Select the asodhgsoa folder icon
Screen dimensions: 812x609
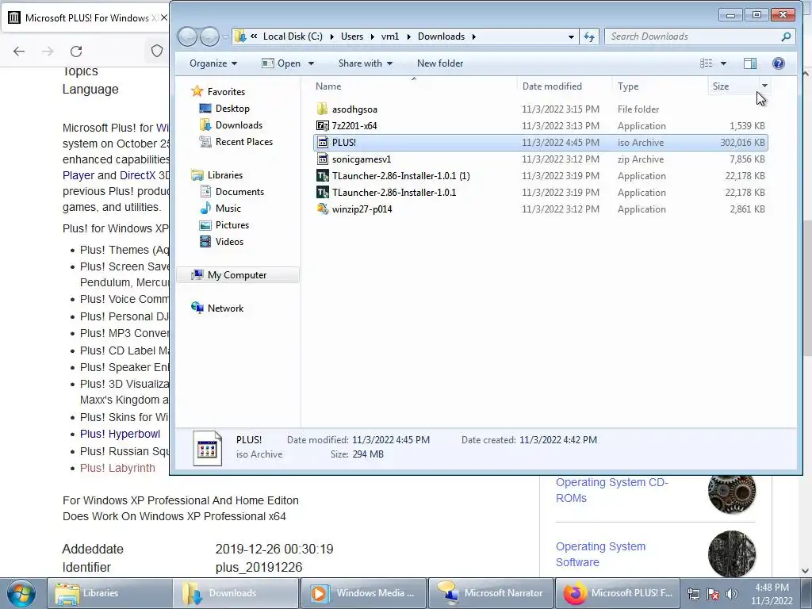click(x=322, y=109)
